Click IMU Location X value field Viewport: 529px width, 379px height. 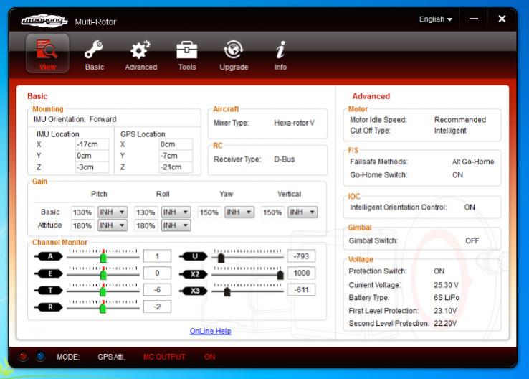pyautogui.click(x=92, y=144)
